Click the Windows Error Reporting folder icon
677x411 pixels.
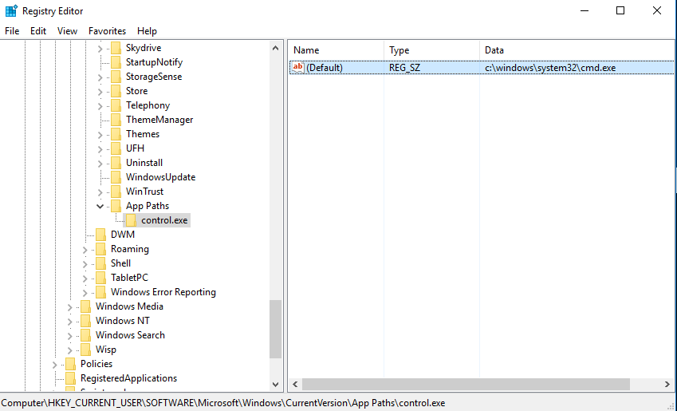tap(100, 292)
